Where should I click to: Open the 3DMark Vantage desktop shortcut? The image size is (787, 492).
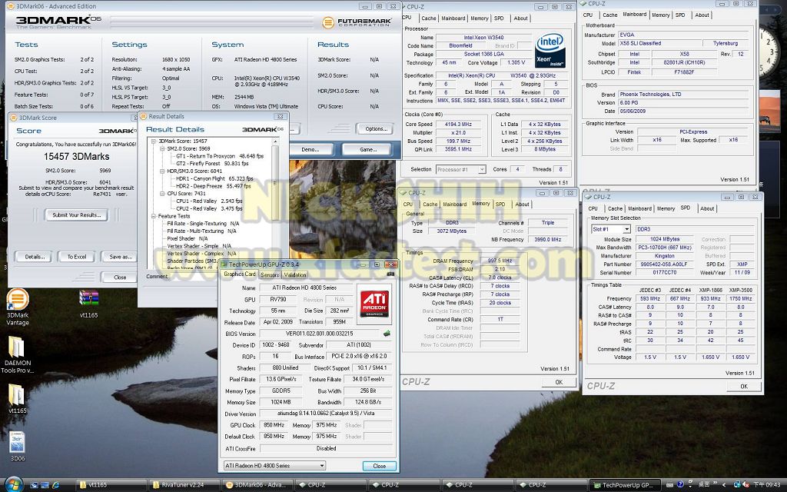tap(17, 300)
